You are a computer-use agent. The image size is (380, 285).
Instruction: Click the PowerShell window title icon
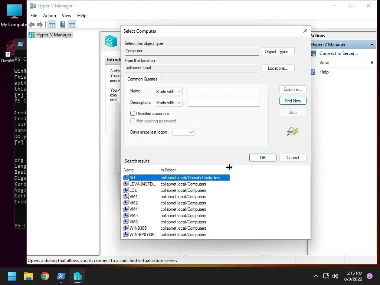coord(20,44)
